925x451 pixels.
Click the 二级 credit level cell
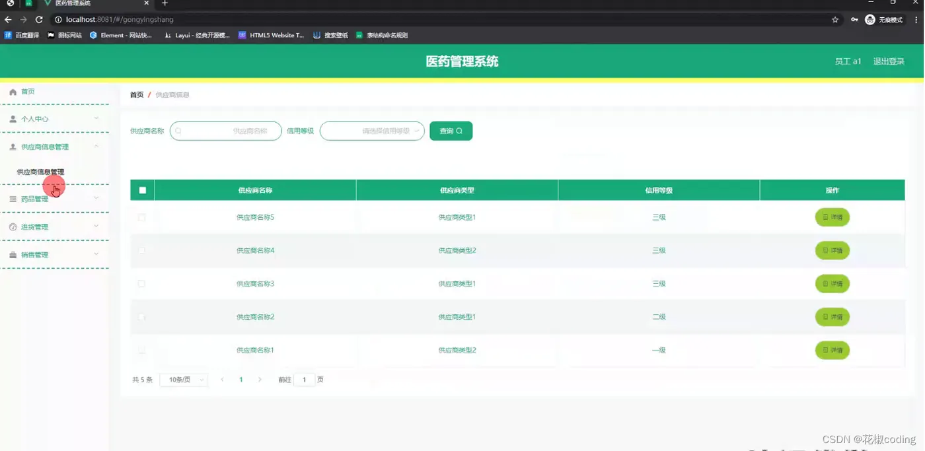pyautogui.click(x=659, y=317)
